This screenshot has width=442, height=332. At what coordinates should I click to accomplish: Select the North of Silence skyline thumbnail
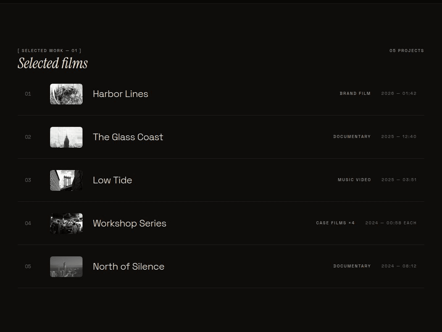66,267
